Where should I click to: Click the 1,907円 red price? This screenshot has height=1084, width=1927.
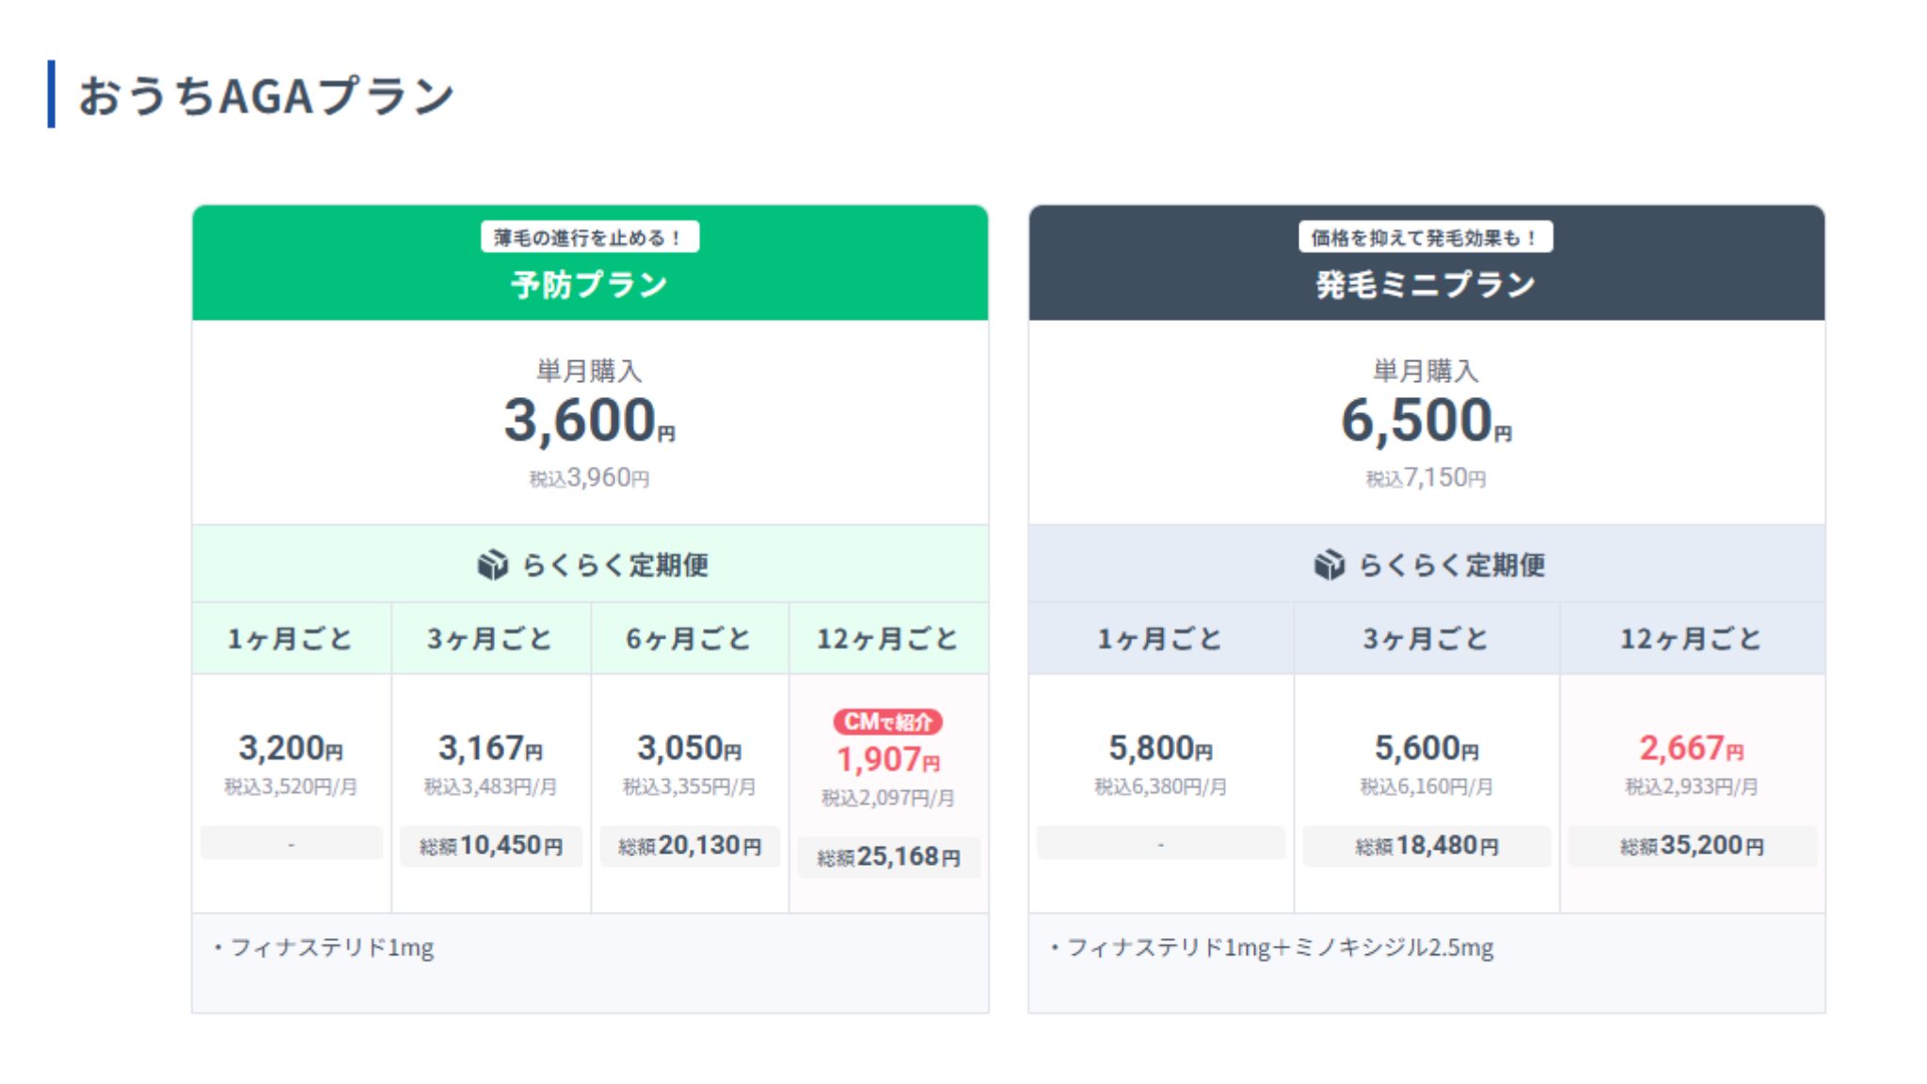[887, 759]
